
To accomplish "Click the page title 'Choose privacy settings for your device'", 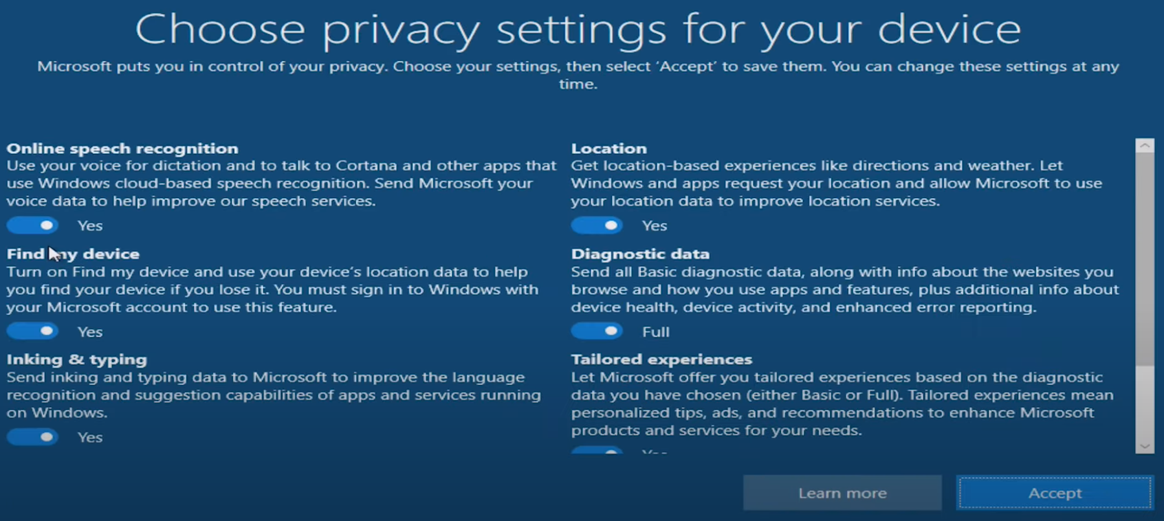I will 578,30.
